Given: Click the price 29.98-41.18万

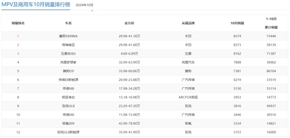Looking at the screenshot, I should click(x=129, y=36).
